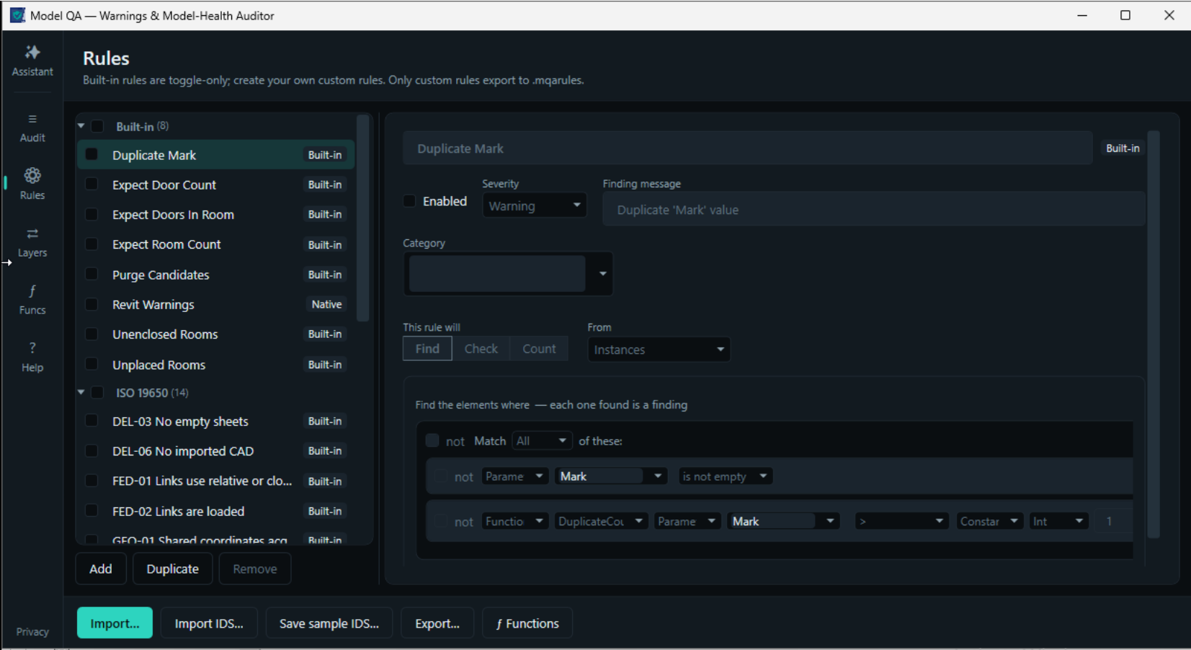The height and width of the screenshot is (650, 1191).
Task: Click the rules list vertical scrollbar
Action: point(363,218)
